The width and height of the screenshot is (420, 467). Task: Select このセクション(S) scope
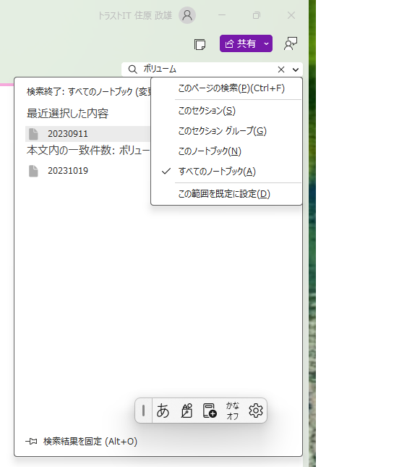click(x=227, y=111)
